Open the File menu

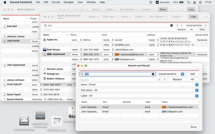pos(38,2)
